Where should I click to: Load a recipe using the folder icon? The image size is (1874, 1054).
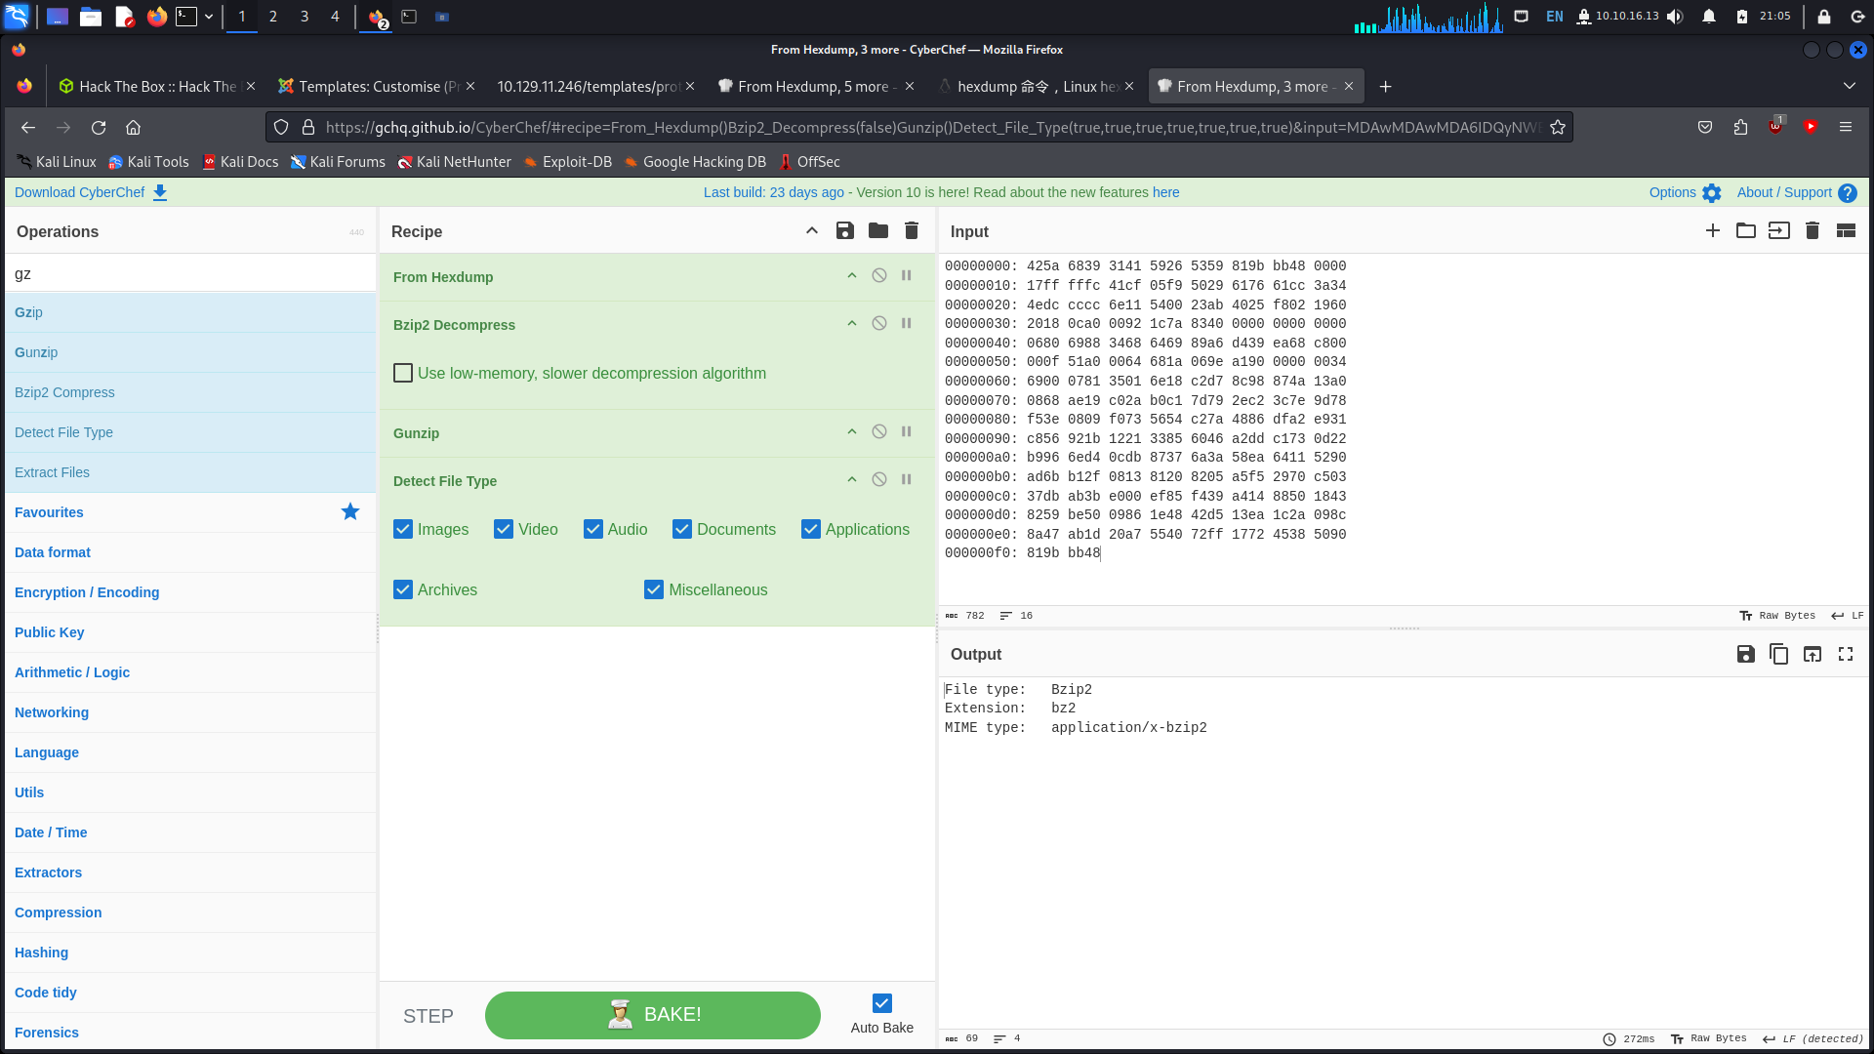(x=878, y=231)
